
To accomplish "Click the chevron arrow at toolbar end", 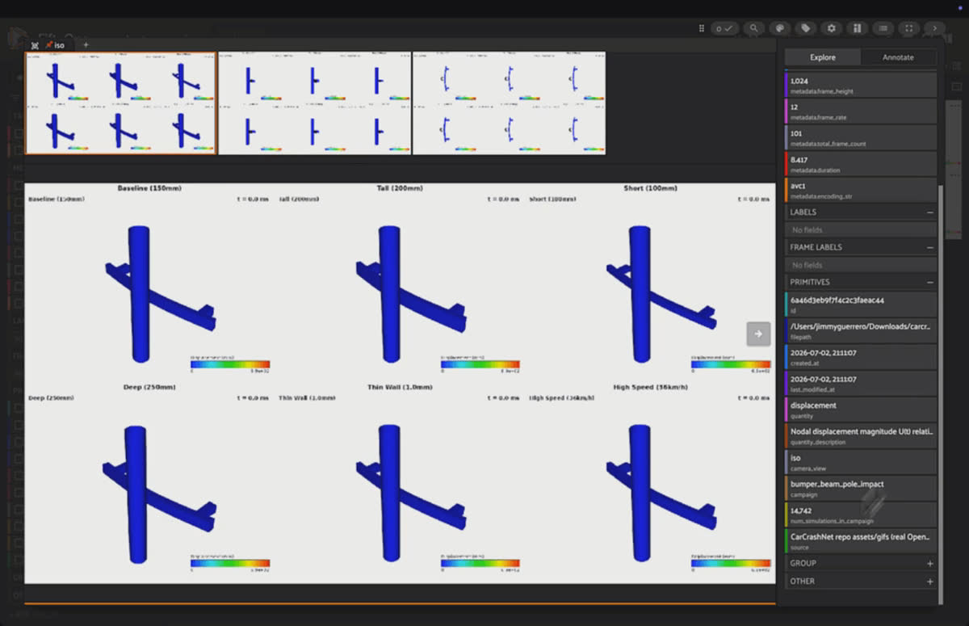I will 935,28.
